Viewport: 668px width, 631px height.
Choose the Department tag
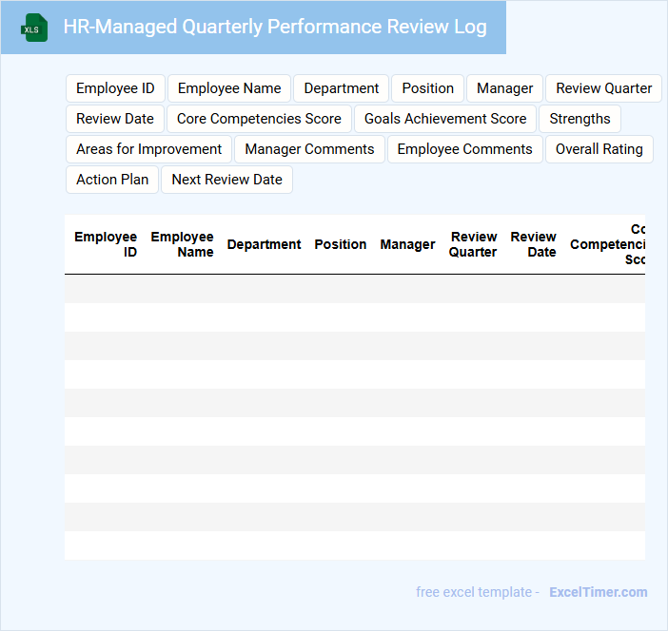coord(341,88)
